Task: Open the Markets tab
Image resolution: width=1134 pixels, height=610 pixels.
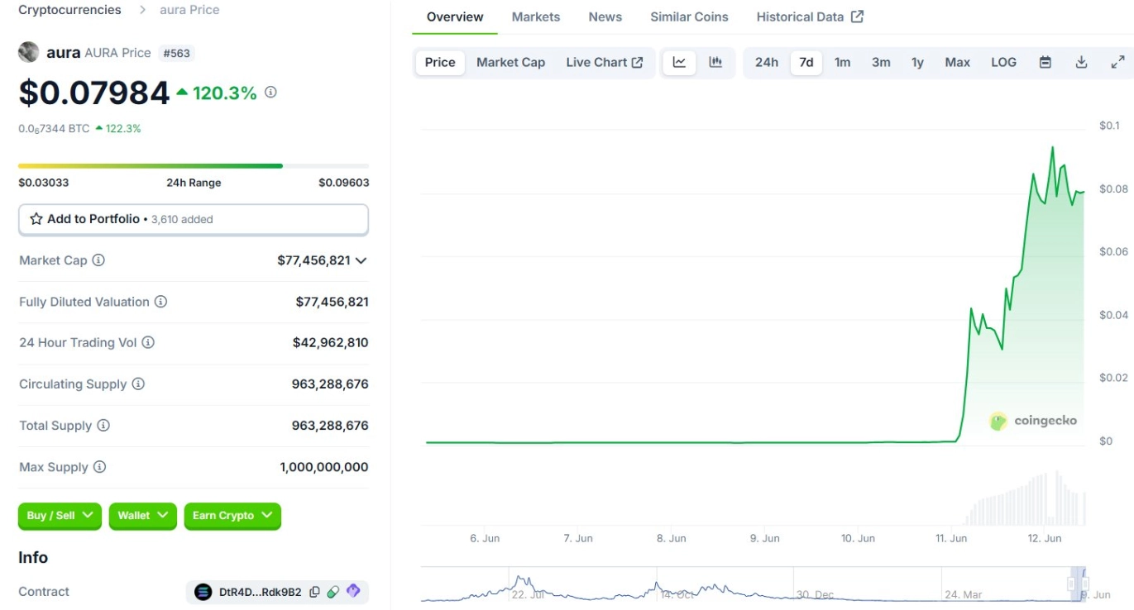Action: click(535, 17)
